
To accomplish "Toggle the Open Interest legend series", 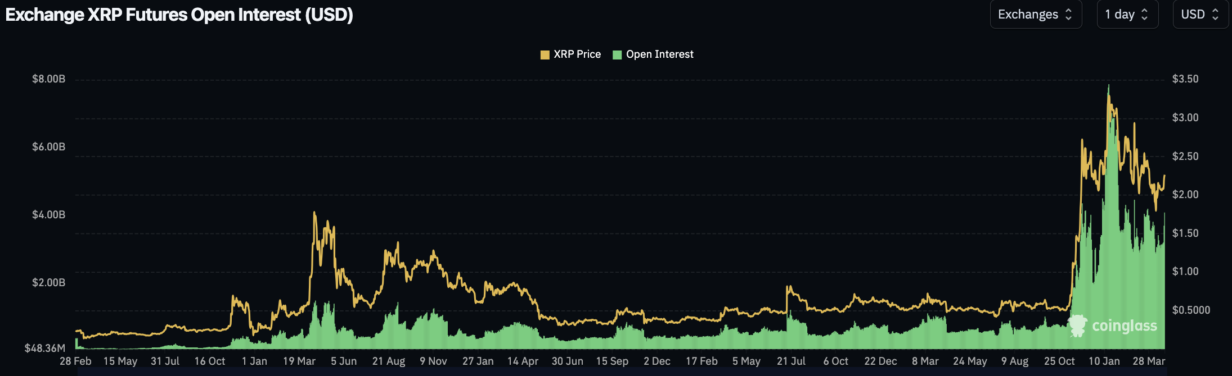I will click(x=653, y=54).
